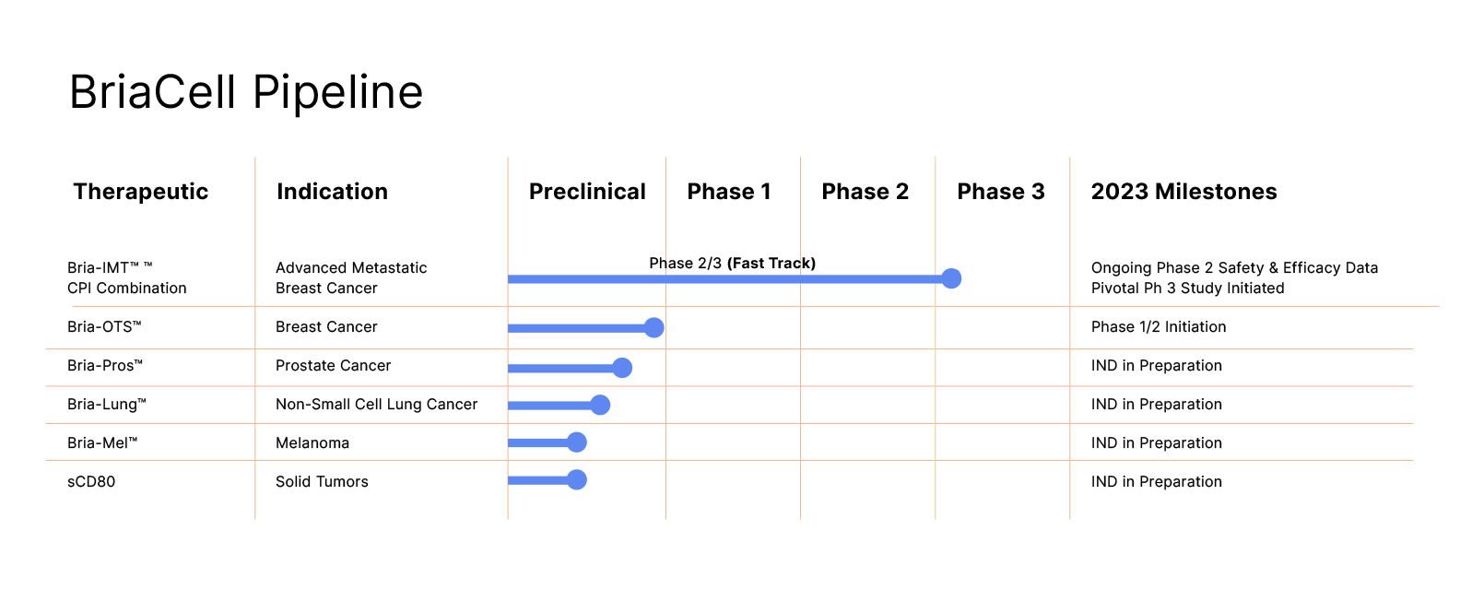Select the Phase 2/3 (Fast Track) label
The width and height of the screenshot is (1460, 601).
(733, 263)
